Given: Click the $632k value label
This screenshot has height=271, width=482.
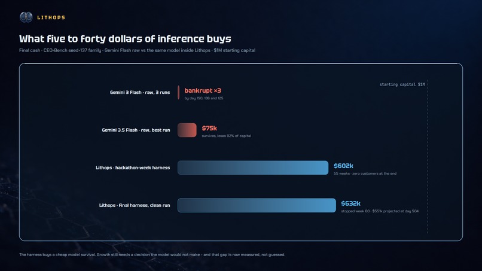Looking at the screenshot, I should pos(351,203).
